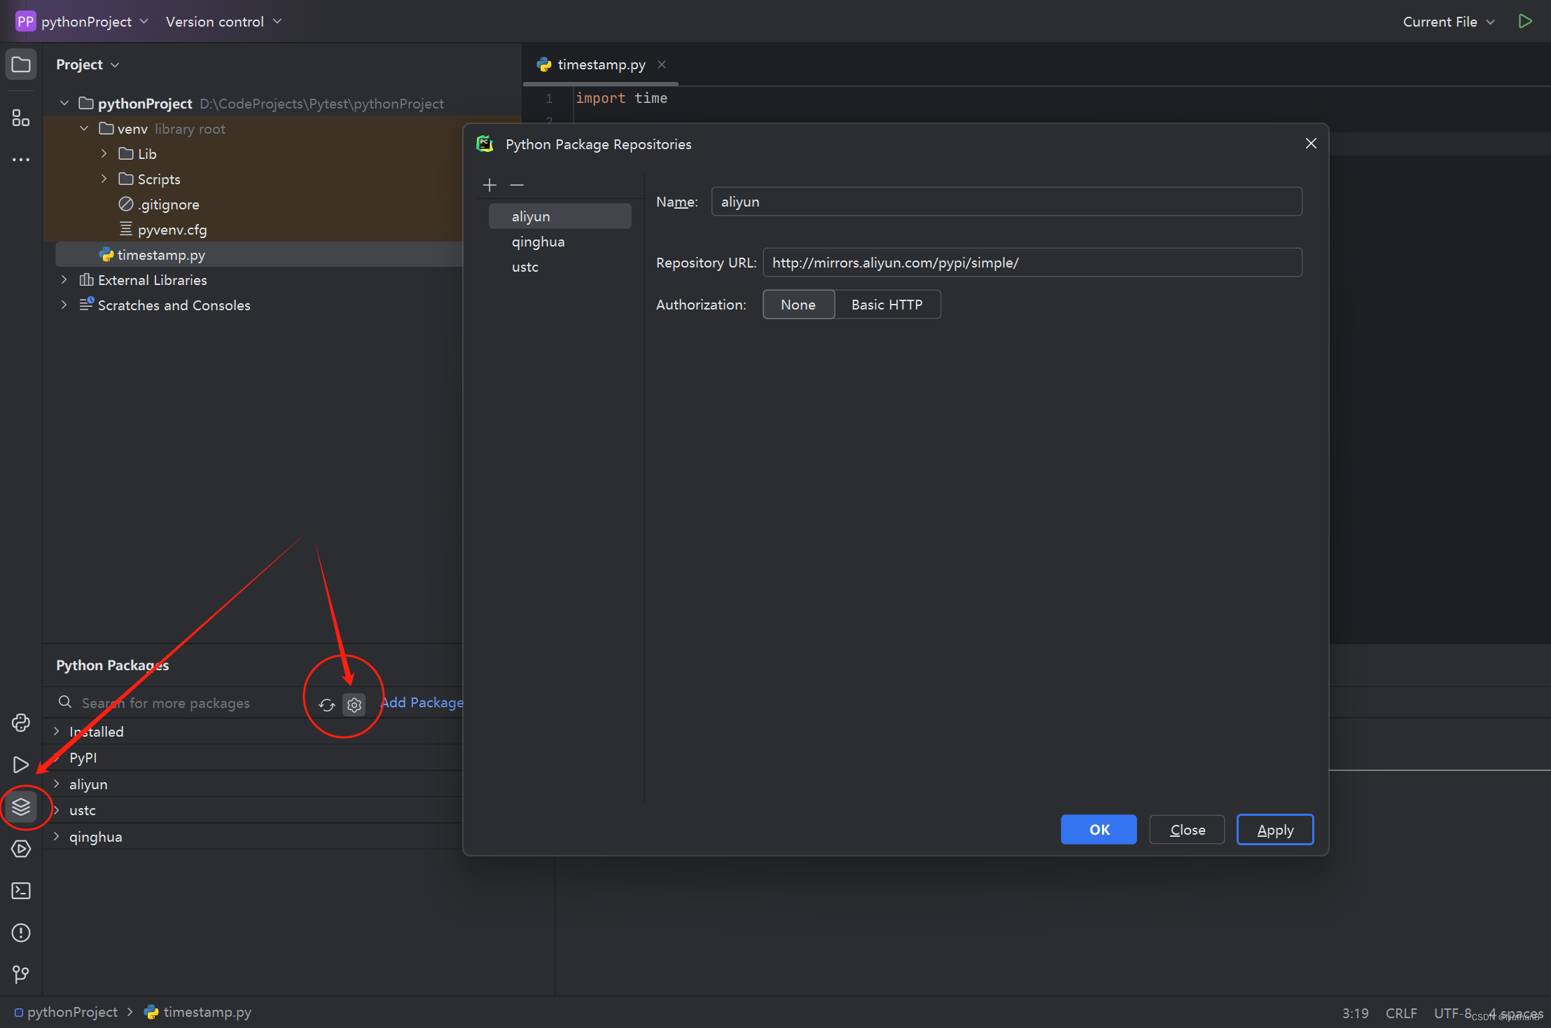
Task: Expand the Installed packages group
Action: [x=57, y=732]
